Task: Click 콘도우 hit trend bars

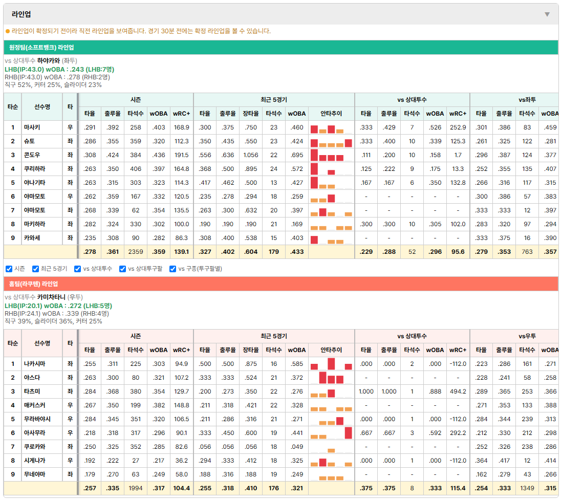Action: pos(331,155)
